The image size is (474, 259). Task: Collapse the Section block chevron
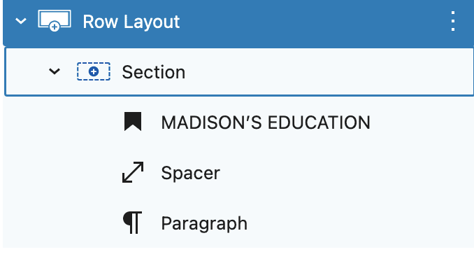pyautogui.click(x=55, y=71)
